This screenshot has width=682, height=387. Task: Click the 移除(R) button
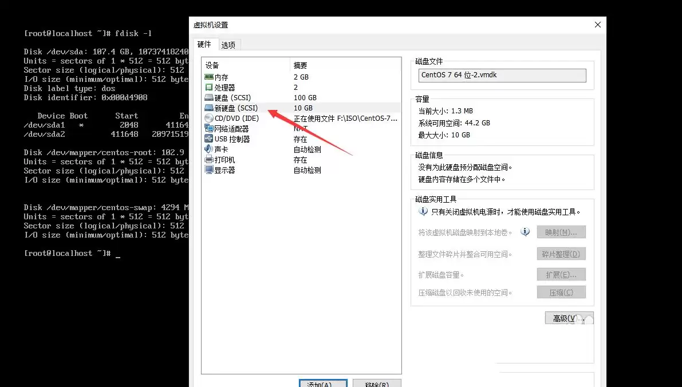pos(376,384)
